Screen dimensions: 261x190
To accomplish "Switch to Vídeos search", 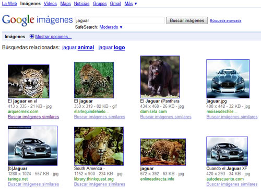I will click(50, 4).
